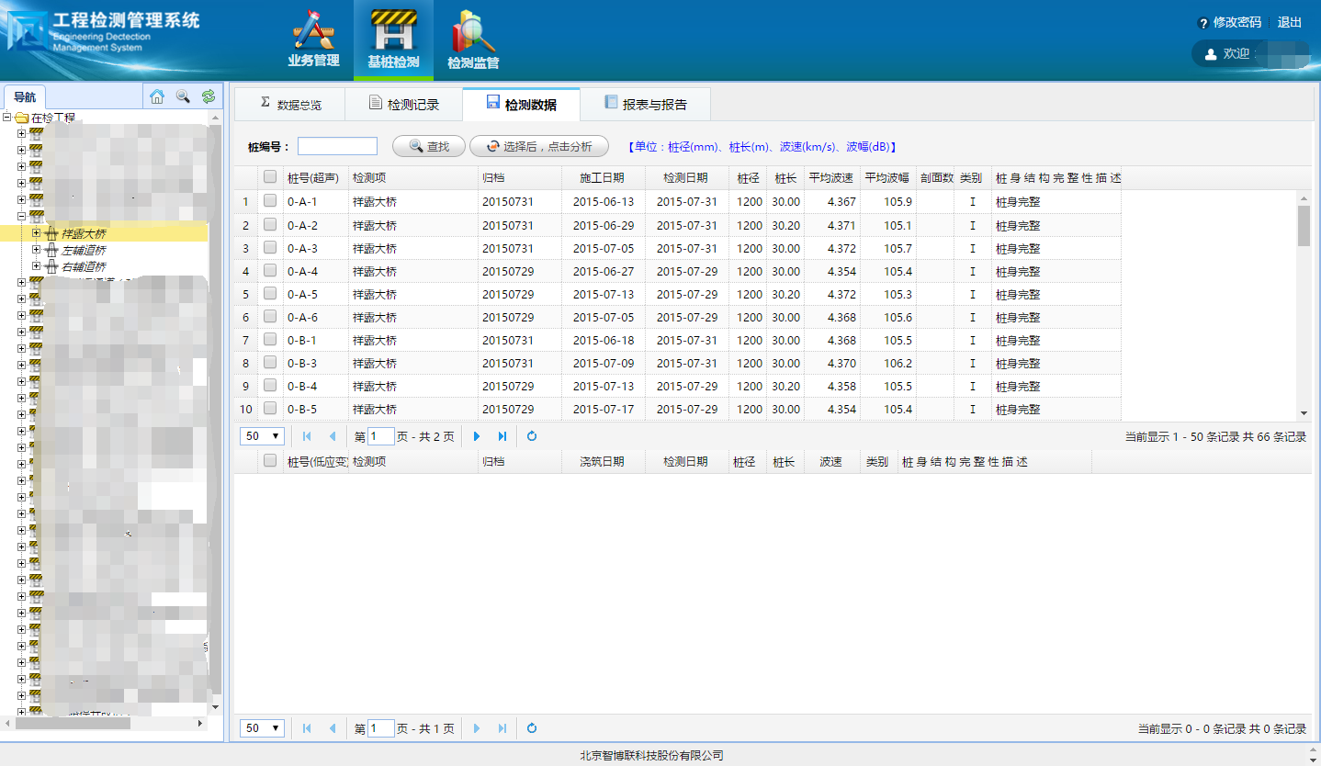Refresh the upper grid data
This screenshot has width=1321, height=766.
[532, 436]
